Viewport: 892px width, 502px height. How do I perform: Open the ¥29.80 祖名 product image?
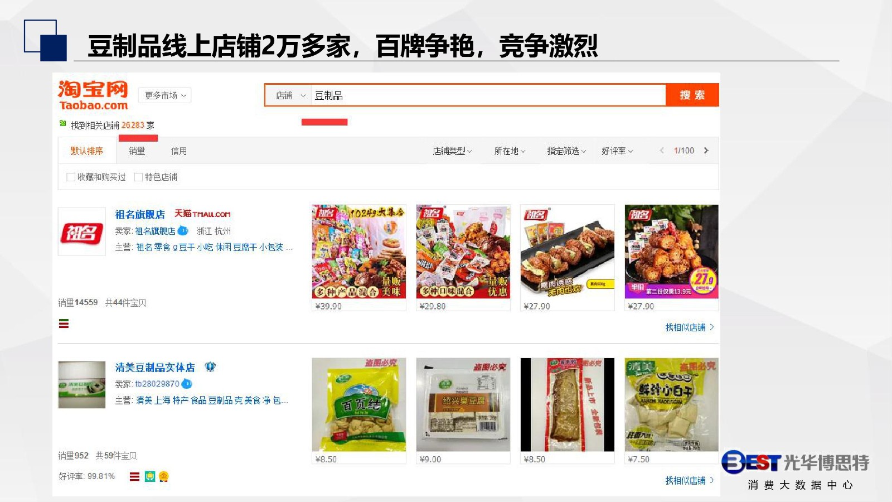[463, 252]
